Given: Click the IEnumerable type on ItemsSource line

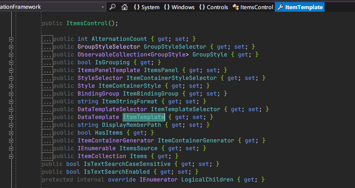Looking at the screenshot, I should [97, 148].
